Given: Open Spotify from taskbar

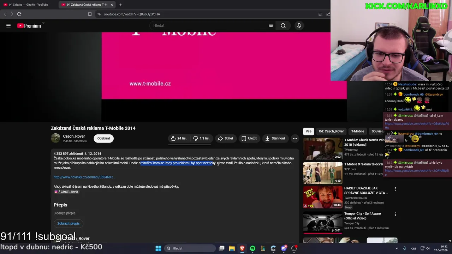Looking at the screenshot, I should pyautogui.click(x=252, y=248).
